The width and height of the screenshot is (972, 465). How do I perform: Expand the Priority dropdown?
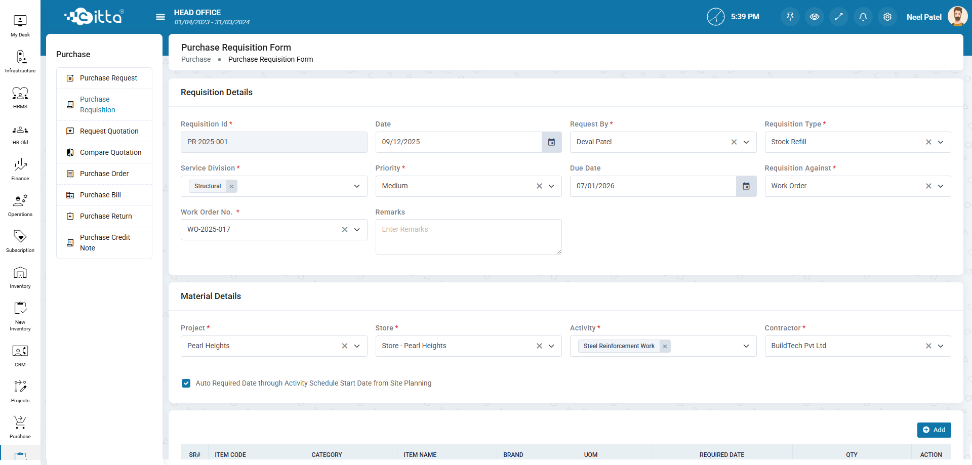tap(551, 186)
